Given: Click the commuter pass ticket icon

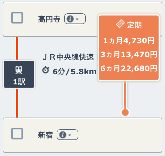Looking at the screenshot, I should click(x=121, y=25).
